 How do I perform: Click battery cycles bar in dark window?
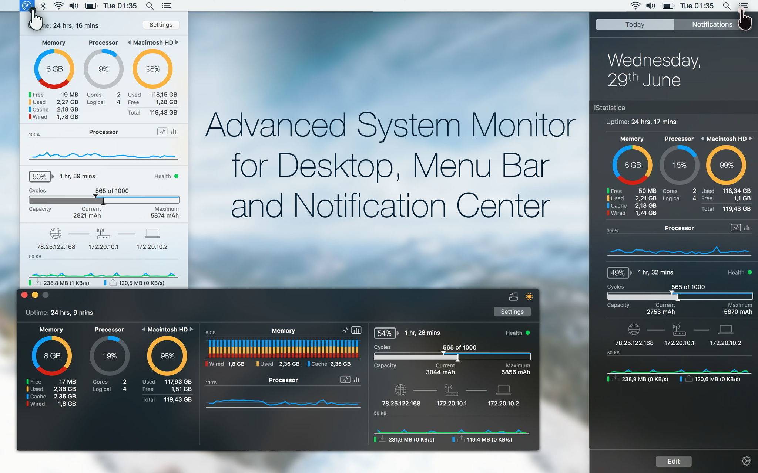tap(452, 357)
